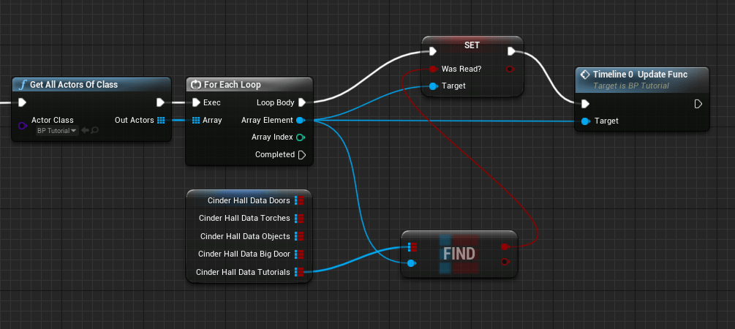The image size is (735, 329).
Task: Select the FIND node
Action: point(459,254)
